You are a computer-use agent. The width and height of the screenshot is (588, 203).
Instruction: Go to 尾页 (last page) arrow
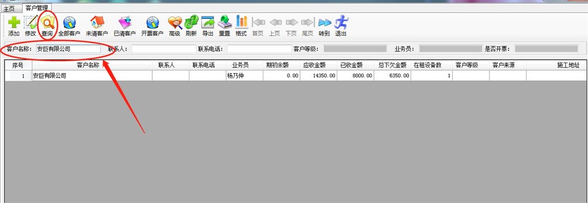click(308, 23)
